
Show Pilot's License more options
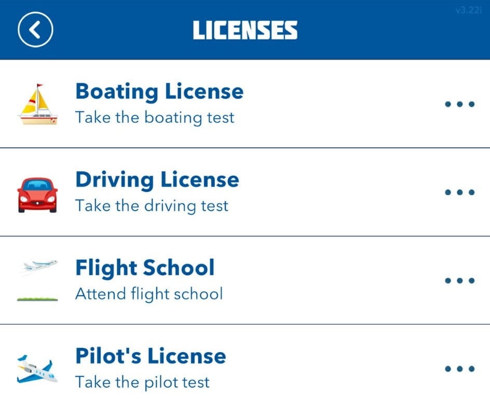point(459,369)
